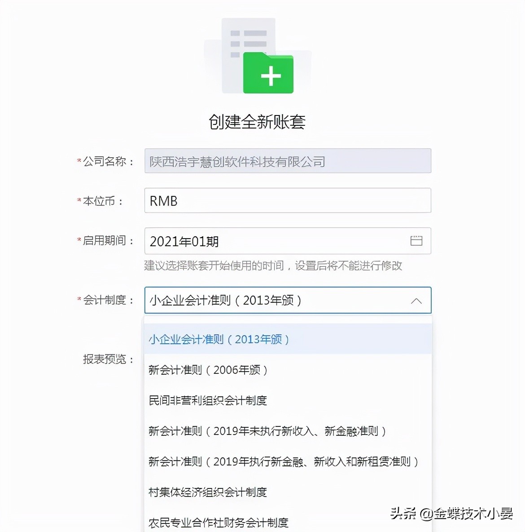Select 农民专业合作社财务会计制度 entry
This screenshot has height=532, width=525.
pyautogui.click(x=219, y=521)
